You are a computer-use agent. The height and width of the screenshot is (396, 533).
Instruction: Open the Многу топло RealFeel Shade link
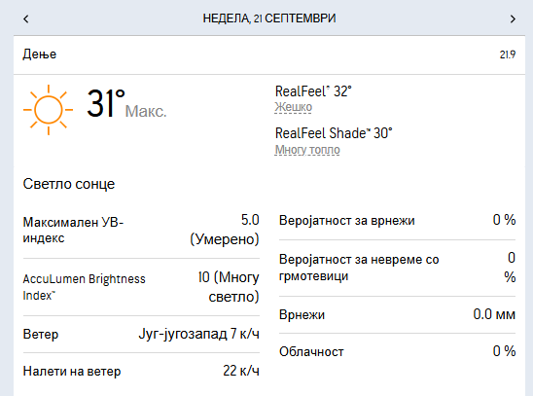click(307, 150)
